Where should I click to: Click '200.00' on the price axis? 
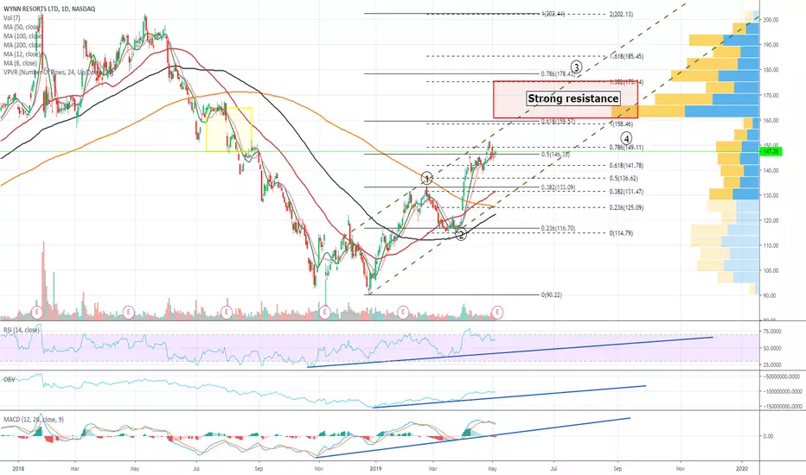click(771, 20)
